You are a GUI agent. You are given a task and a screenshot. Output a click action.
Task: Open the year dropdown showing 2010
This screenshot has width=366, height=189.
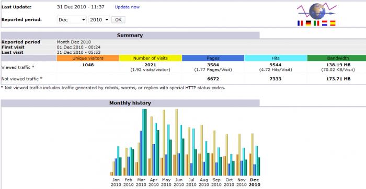click(99, 20)
